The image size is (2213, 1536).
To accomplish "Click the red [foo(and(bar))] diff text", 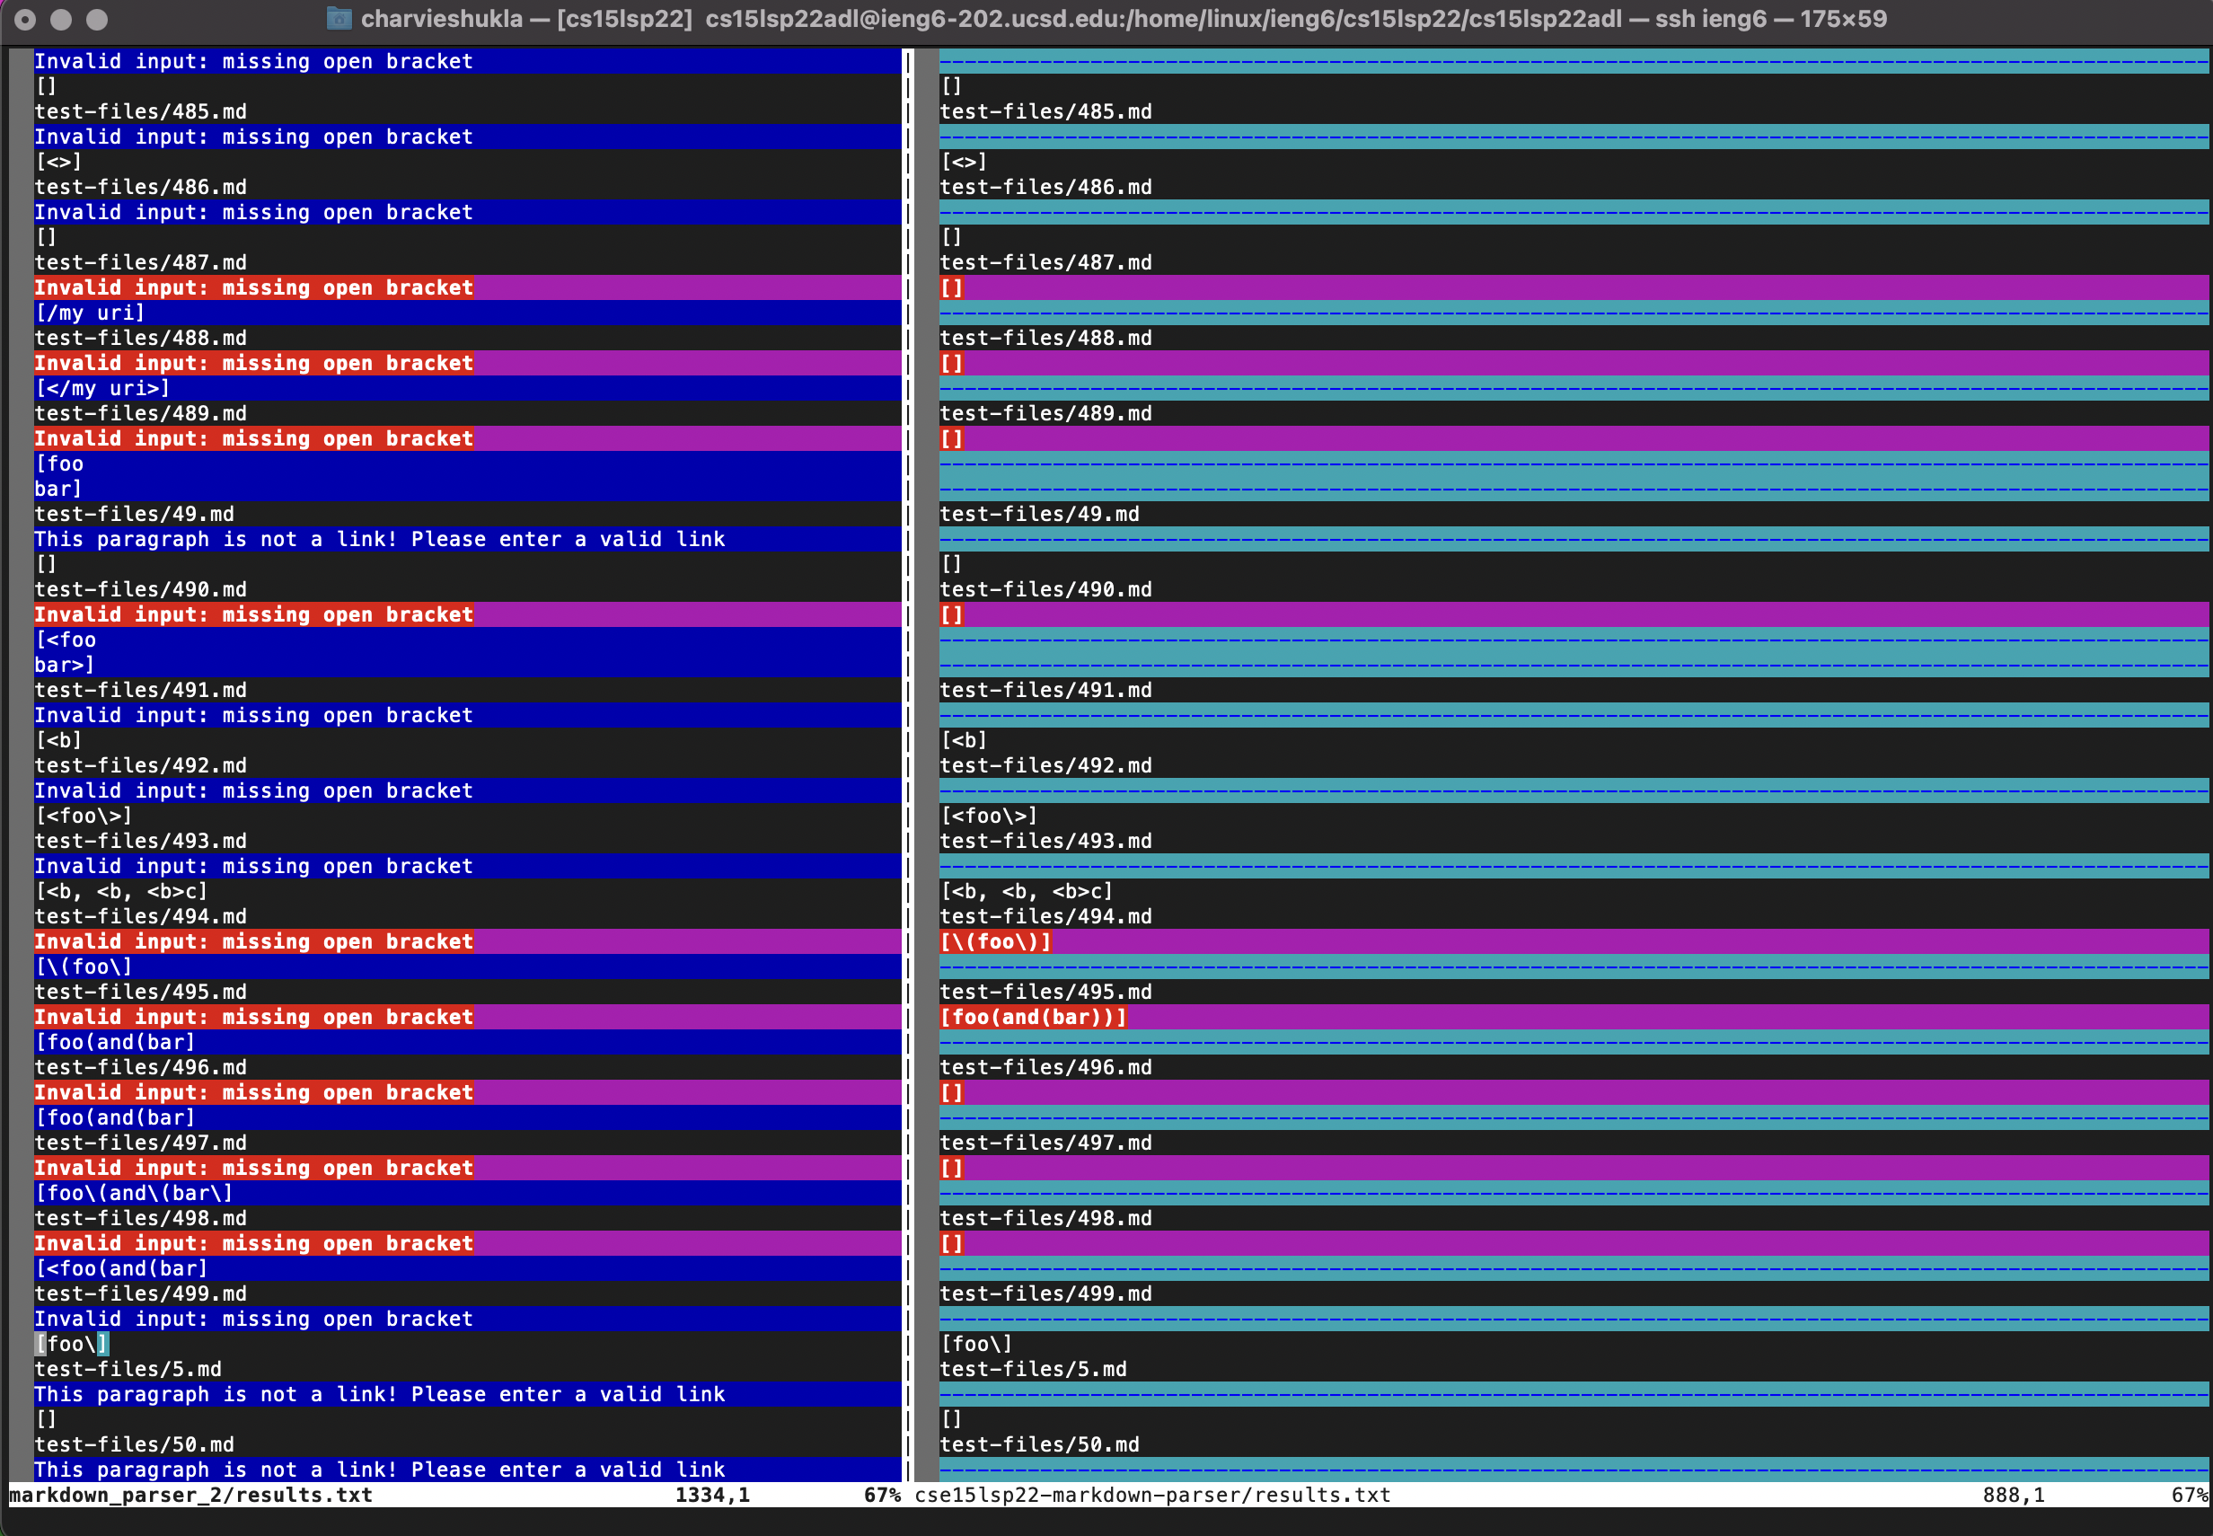I will (x=1033, y=1016).
